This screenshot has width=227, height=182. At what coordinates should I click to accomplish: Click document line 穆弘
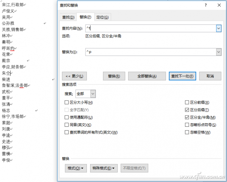pos(6,148)
